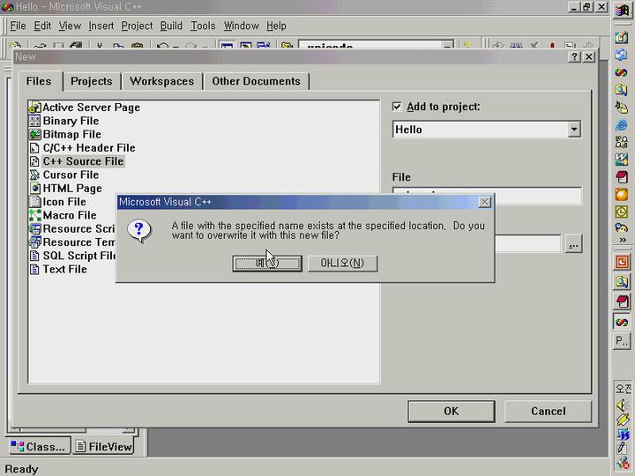Screen dimensions: 635x476
Task: Select SQL Script File entry
Action: point(72,256)
